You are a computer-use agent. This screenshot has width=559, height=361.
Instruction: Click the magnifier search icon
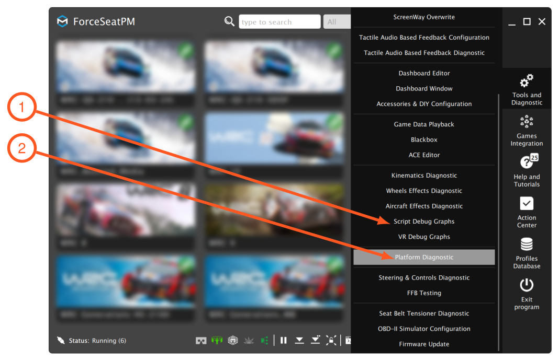tap(229, 21)
